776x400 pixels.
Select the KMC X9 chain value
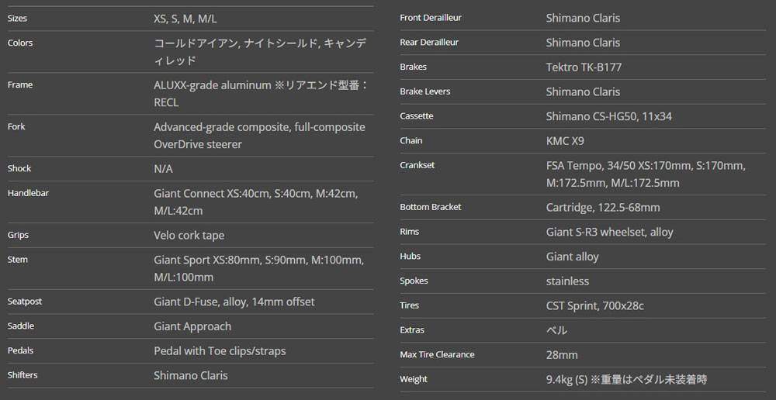coord(565,141)
